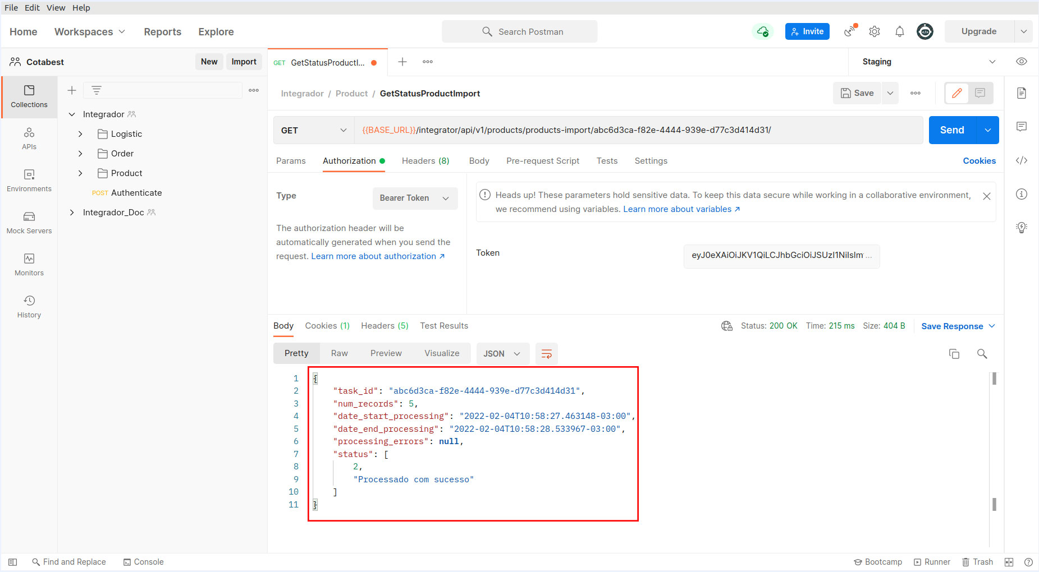The height and width of the screenshot is (572, 1039).
Task: Open request more actions next to Save
Action: [x=916, y=93]
